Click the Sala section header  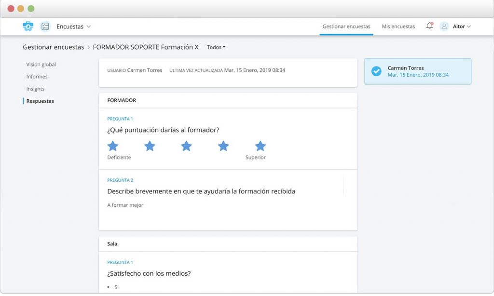[228, 244]
